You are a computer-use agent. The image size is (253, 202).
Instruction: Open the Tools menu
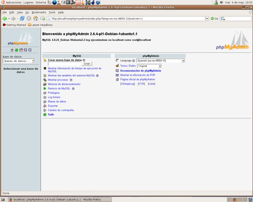pos(52,12)
